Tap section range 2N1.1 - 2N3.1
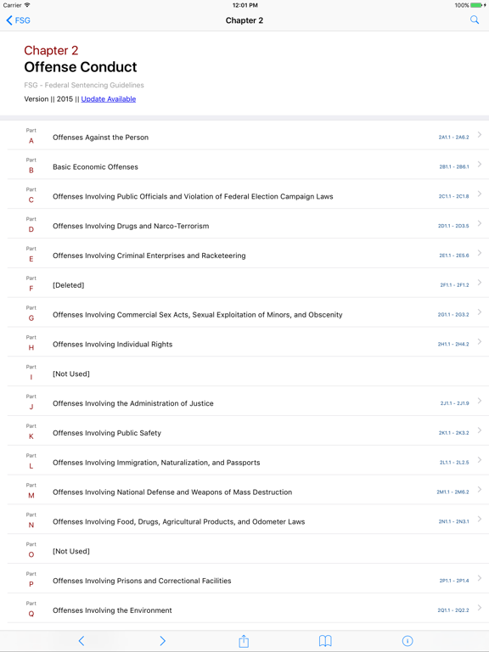Image resolution: width=489 pixels, height=652 pixels. tap(453, 521)
